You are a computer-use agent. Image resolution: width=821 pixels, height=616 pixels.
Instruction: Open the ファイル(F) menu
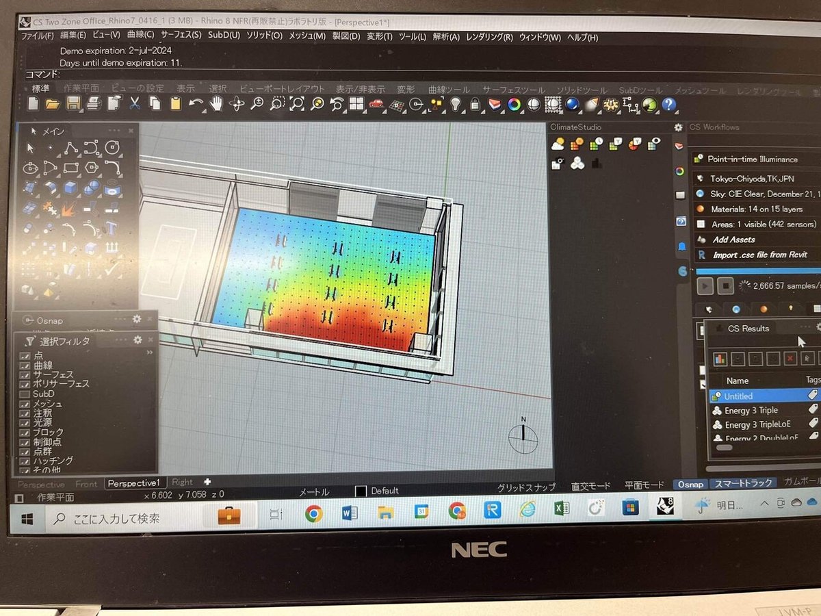pyautogui.click(x=37, y=36)
